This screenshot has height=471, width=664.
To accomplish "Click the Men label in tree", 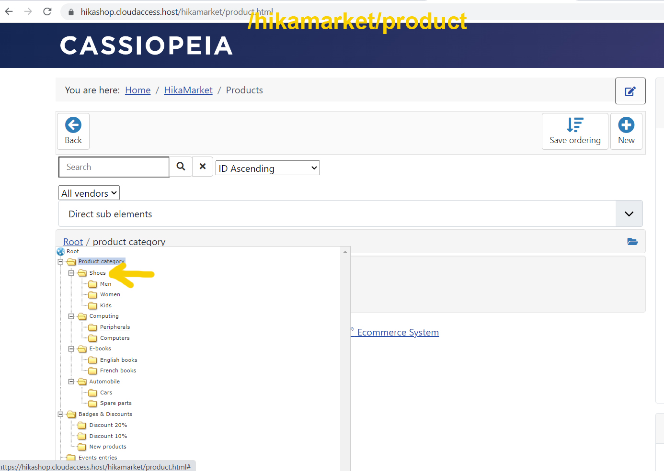I will point(105,284).
